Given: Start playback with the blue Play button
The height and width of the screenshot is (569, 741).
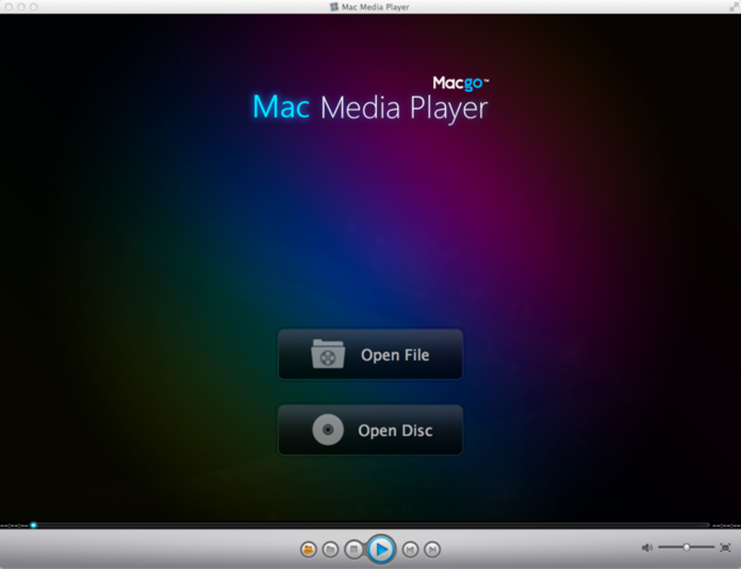Looking at the screenshot, I should (x=381, y=549).
